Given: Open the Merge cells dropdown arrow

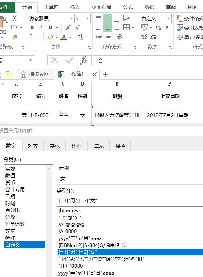Looking at the screenshot, I should coord(133,28).
